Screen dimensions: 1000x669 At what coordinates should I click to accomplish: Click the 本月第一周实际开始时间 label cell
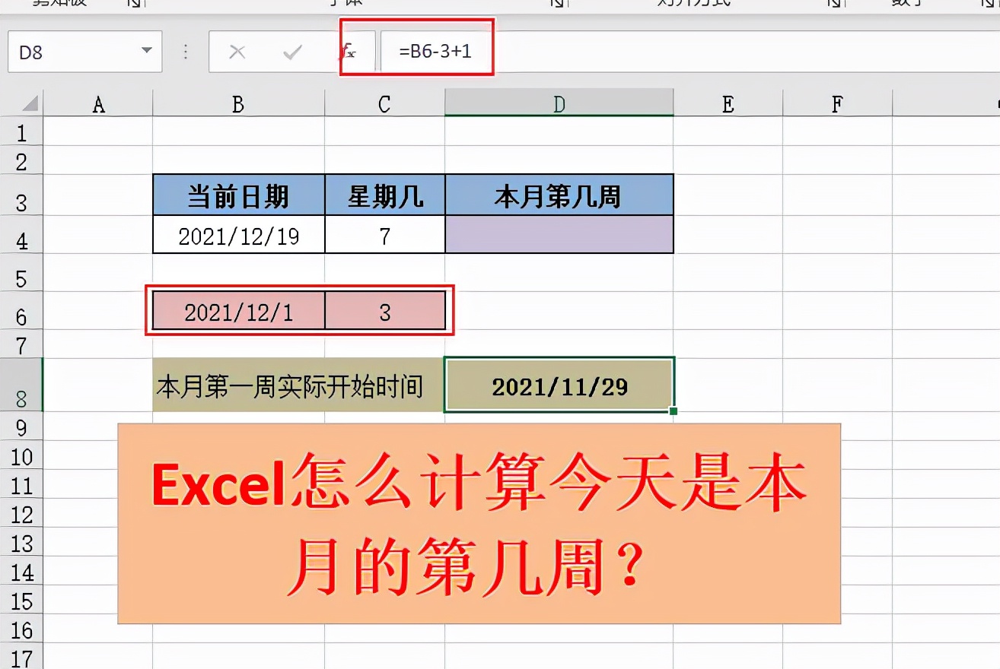pyautogui.click(x=298, y=385)
